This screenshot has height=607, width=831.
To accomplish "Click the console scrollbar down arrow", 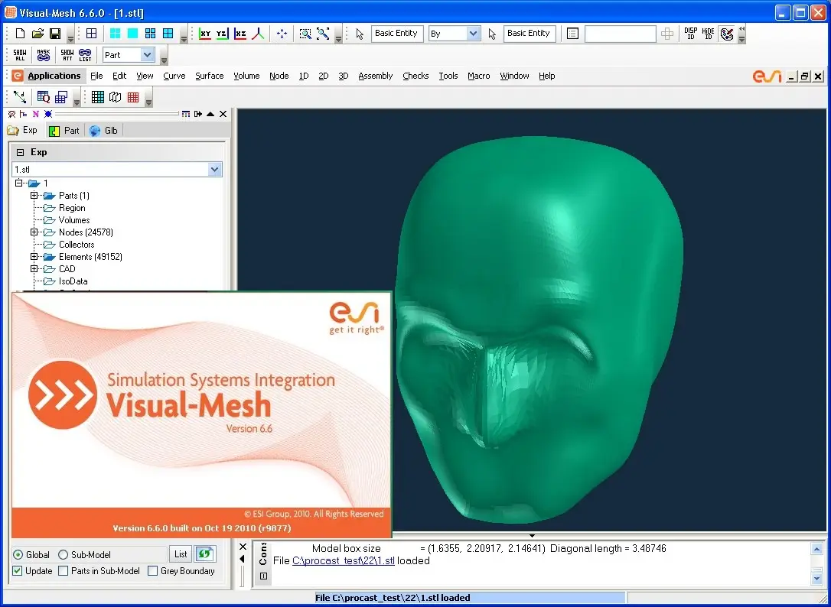I will pyautogui.click(x=816, y=579).
